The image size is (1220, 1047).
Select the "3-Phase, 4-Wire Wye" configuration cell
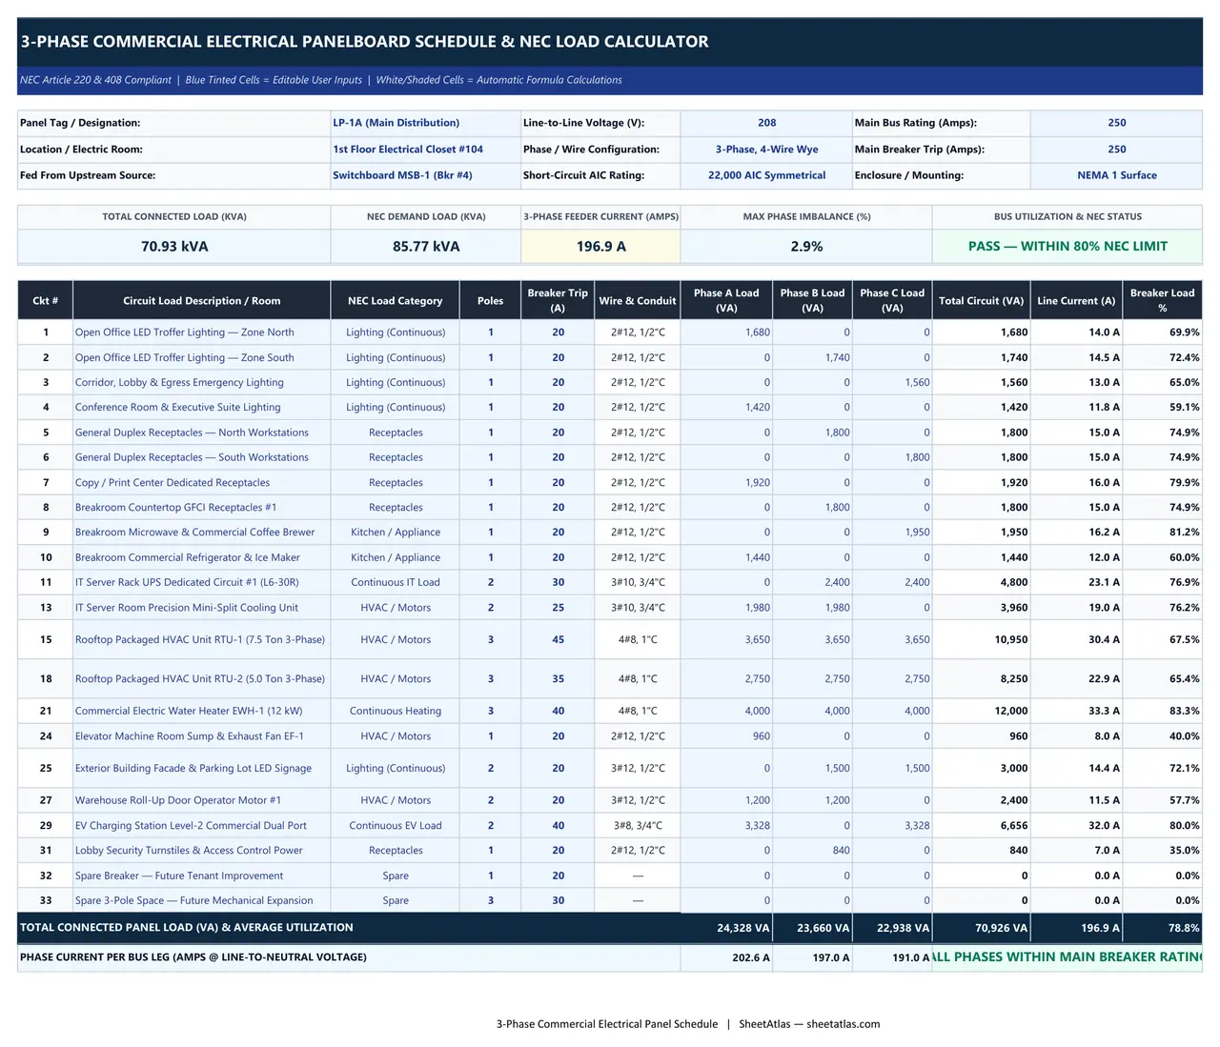(766, 150)
